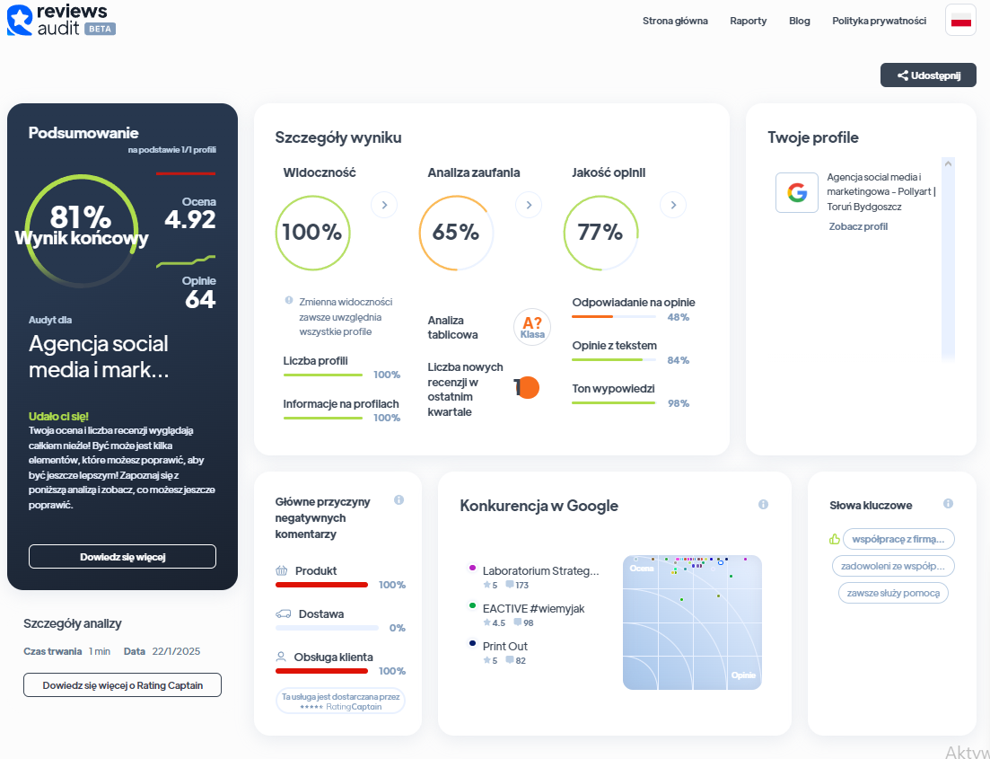Click the Reviews Audit logo
This screenshot has height=759, width=990.
(x=61, y=20)
